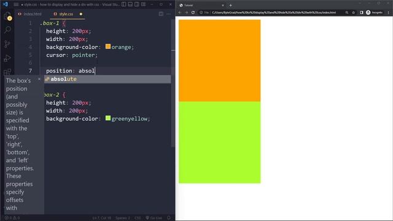The height and width of the screenshot is (221, 393).
Task: Open the Explorer view in activity bar
Action: (7, 16)
